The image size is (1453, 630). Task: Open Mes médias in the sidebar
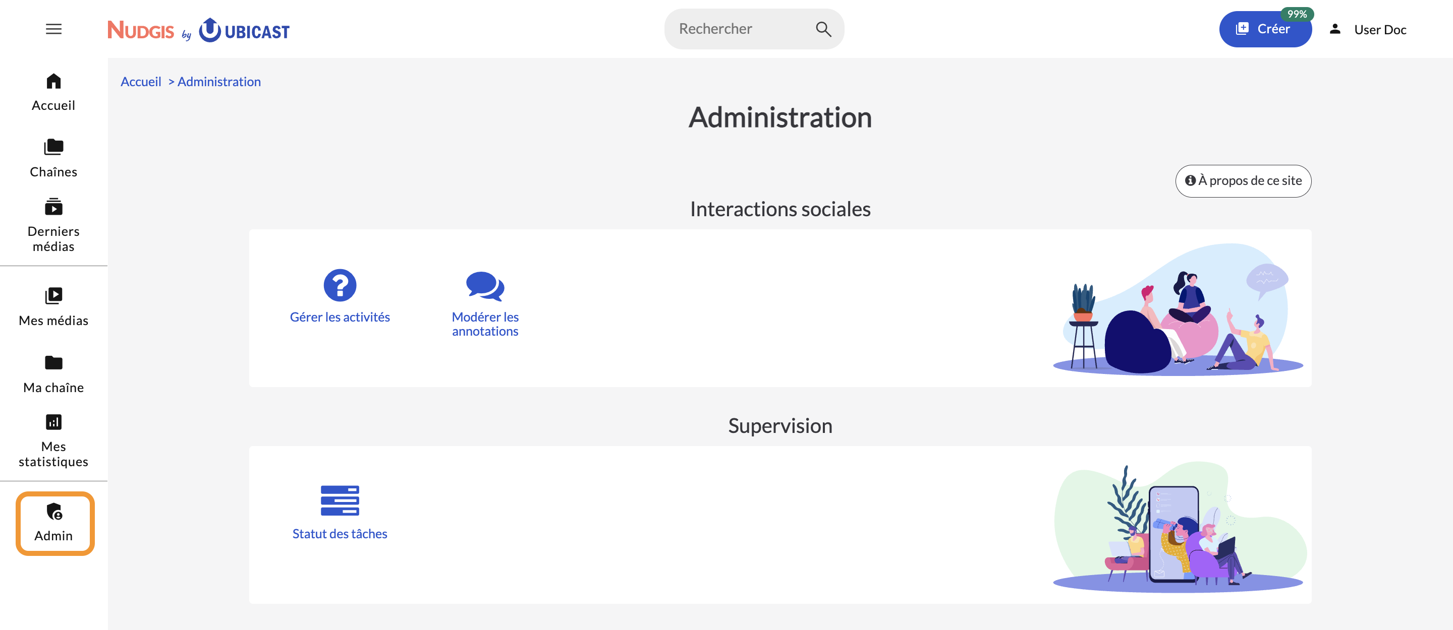[x=53, y=307]
